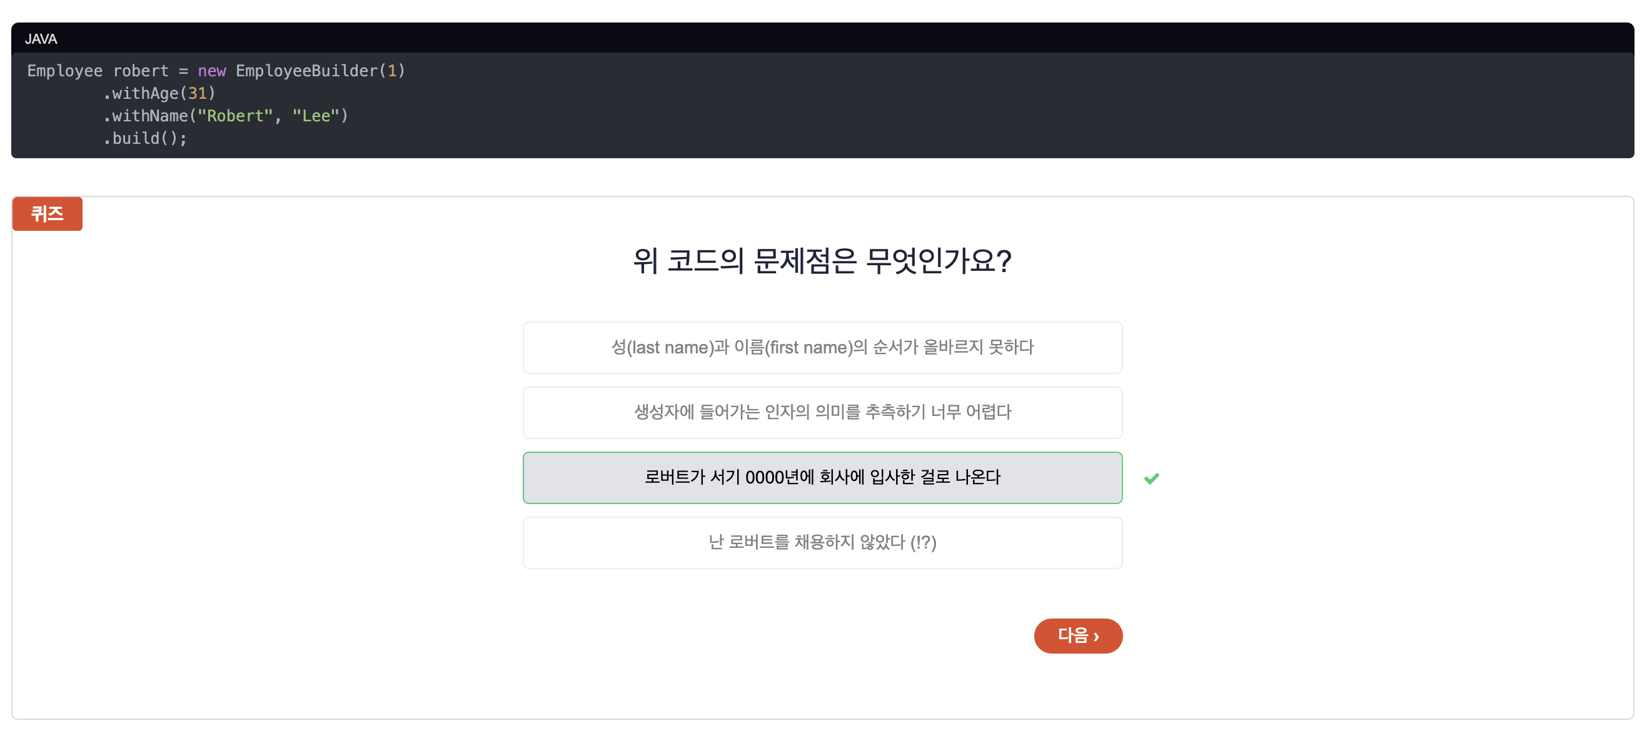
Task: Select the highlighted answer about 서기 0000년 입사
Action: pos(822,477)
